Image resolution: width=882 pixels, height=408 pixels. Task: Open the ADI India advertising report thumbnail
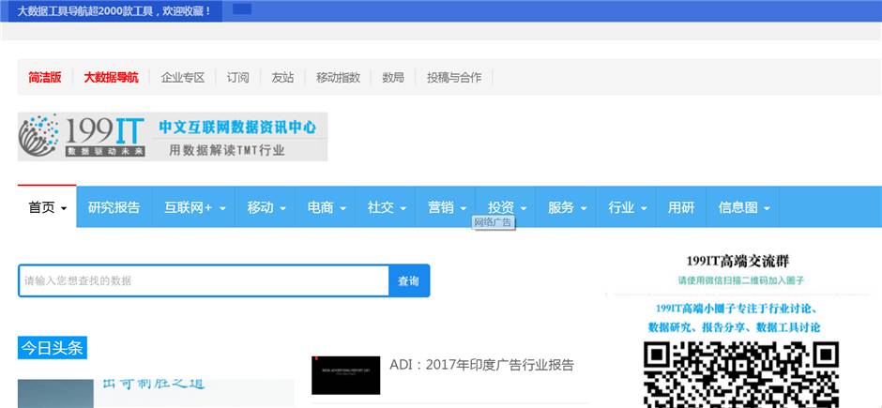coord(346,375)
